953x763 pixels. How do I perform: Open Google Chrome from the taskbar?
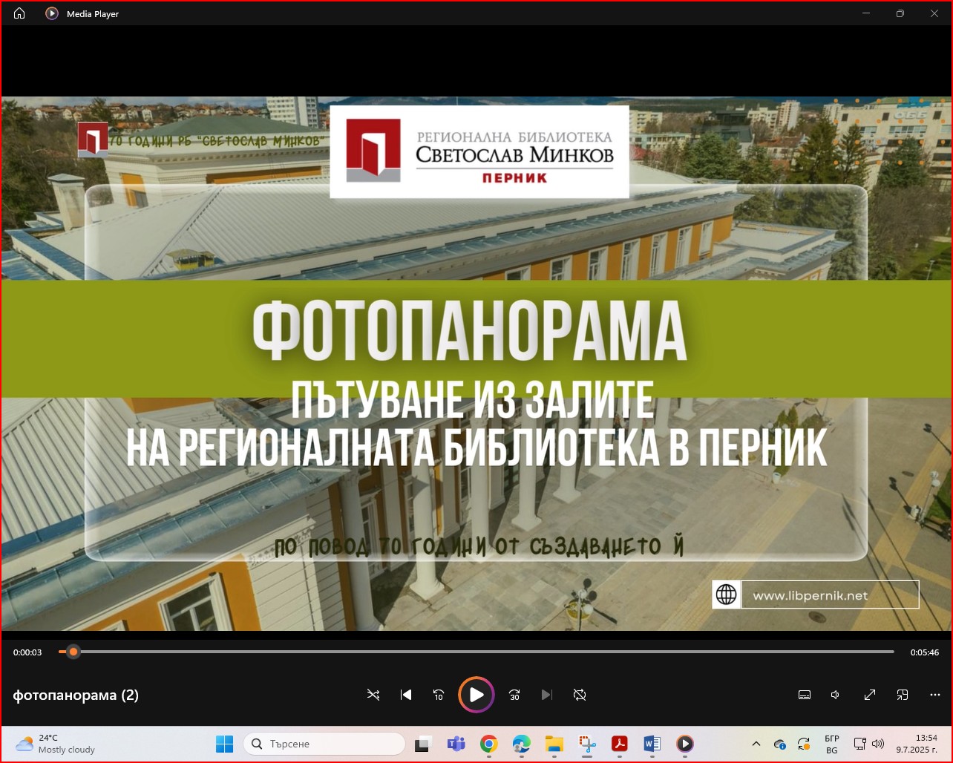(x=488, y=744)
